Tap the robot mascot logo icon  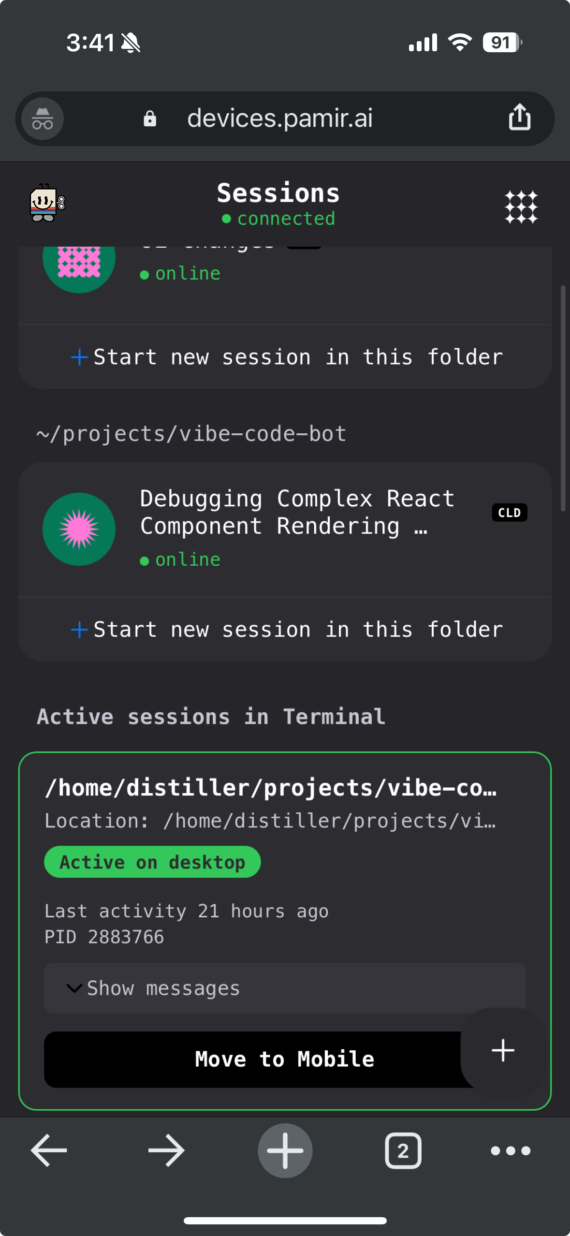coord(47,203)
